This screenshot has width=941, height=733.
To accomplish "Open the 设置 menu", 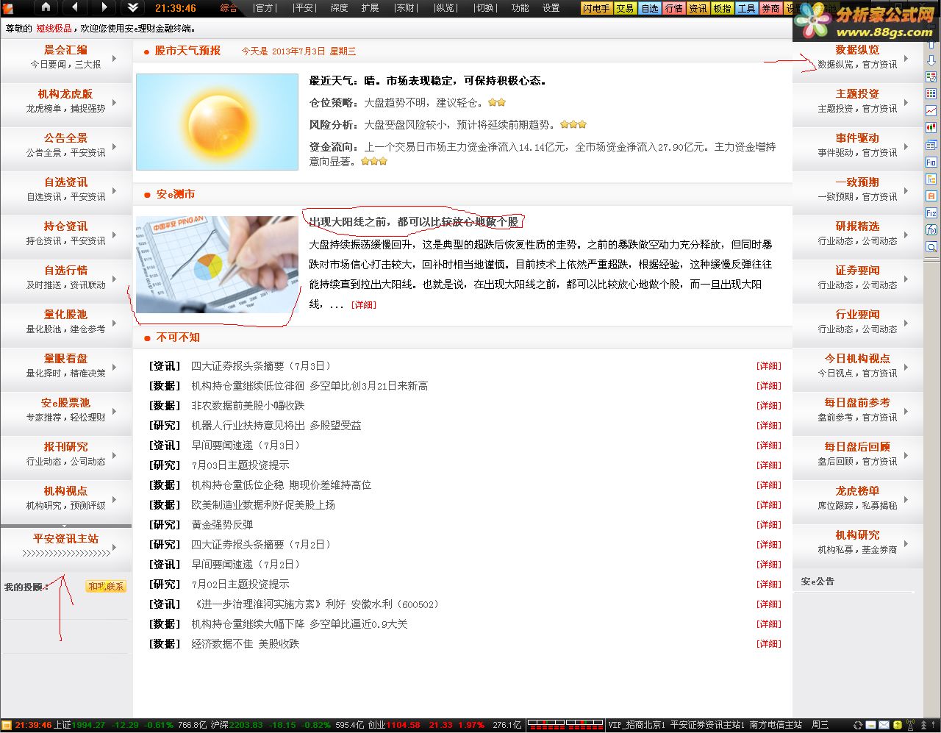I will (x=551, y=8).
